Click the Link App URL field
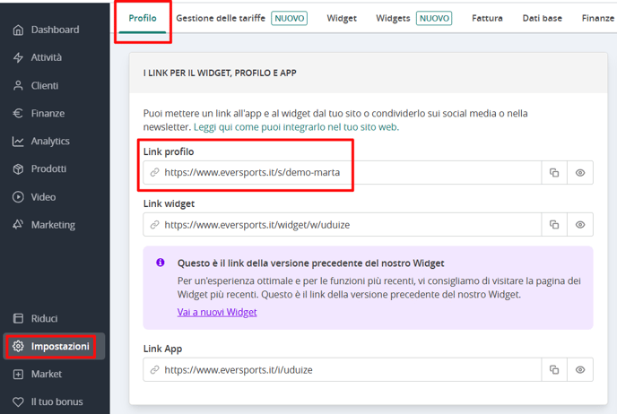The height and width of the screenshot is (414, 617). coord(342,369)
